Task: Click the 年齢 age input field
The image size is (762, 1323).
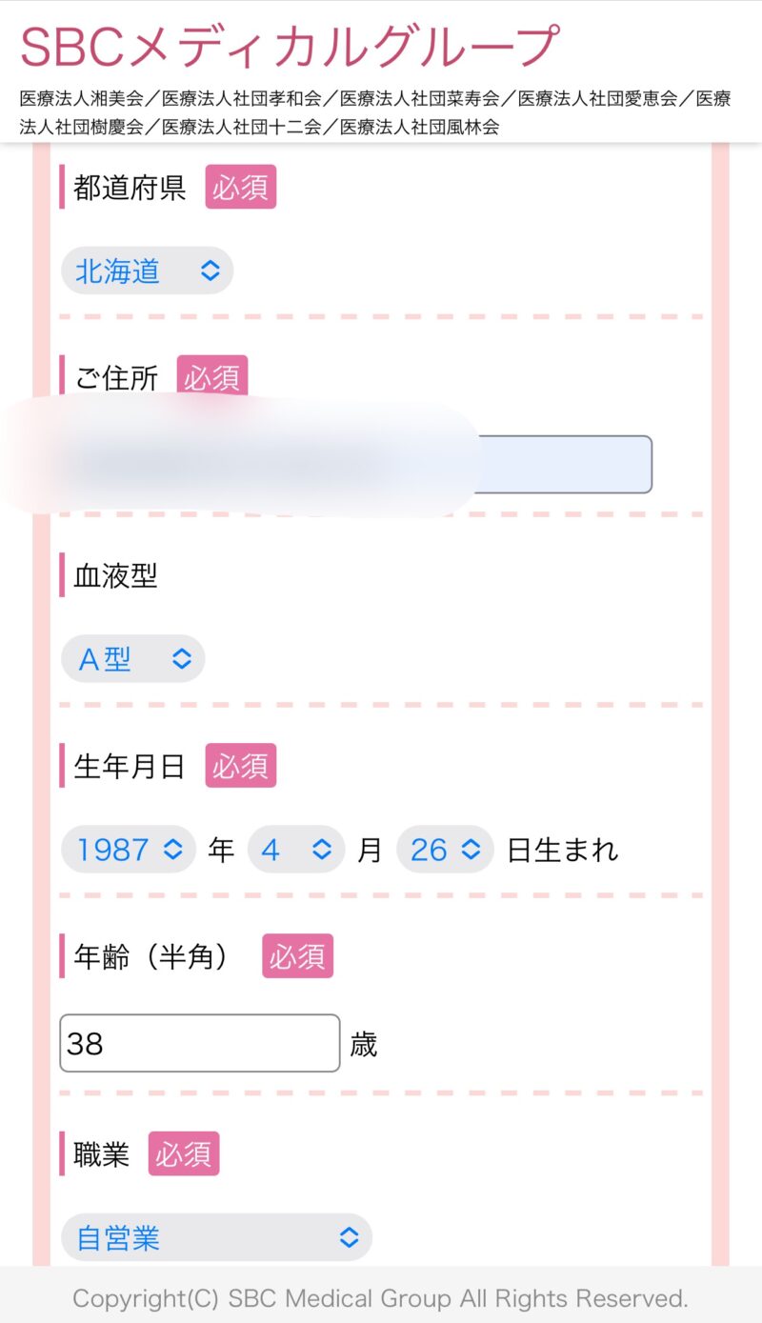Action: coord(199,1044)
